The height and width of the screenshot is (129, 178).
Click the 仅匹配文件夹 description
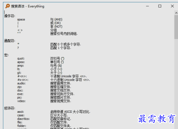(x=61, y=126)
